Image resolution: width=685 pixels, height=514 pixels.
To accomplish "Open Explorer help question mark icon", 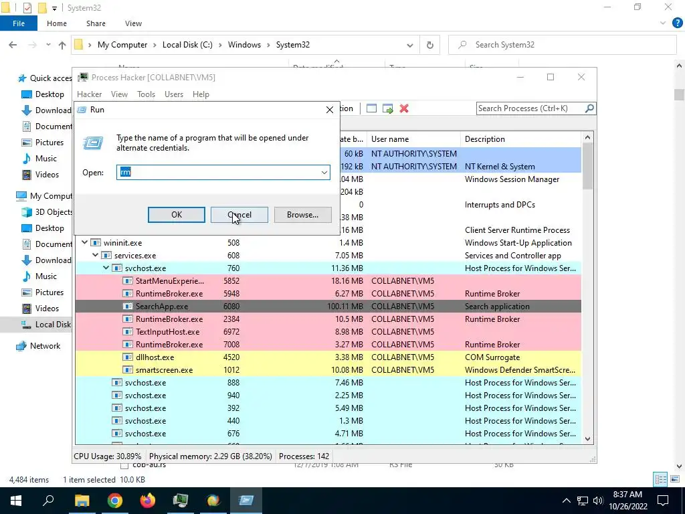I will [x=677, y=23].
